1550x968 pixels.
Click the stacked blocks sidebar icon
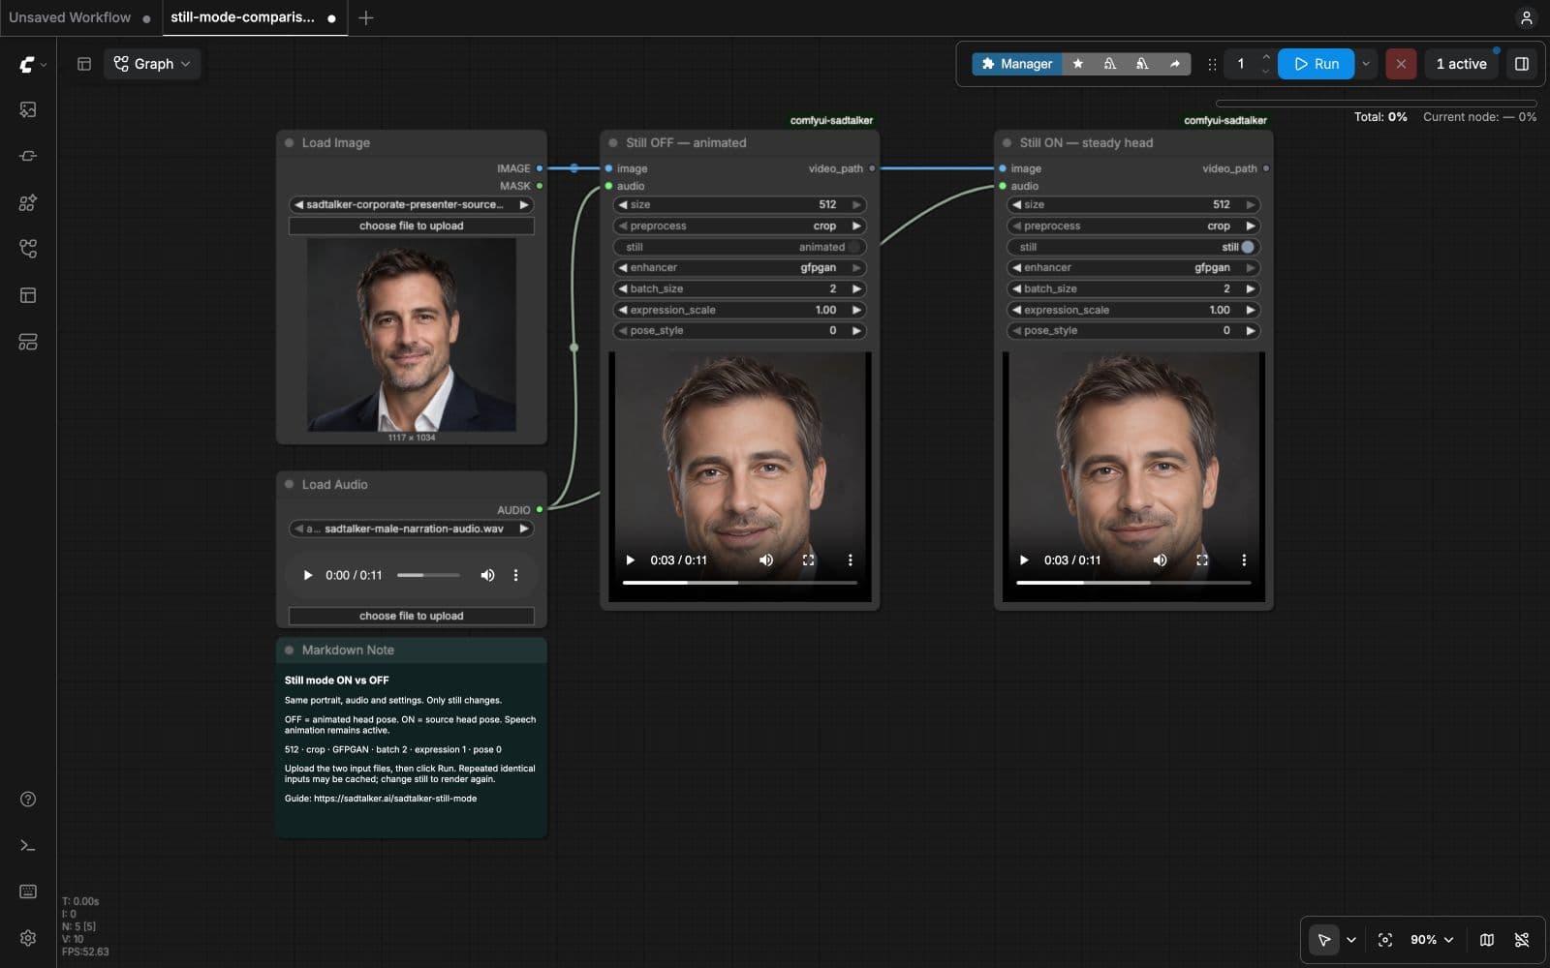[x=28, y=342]
